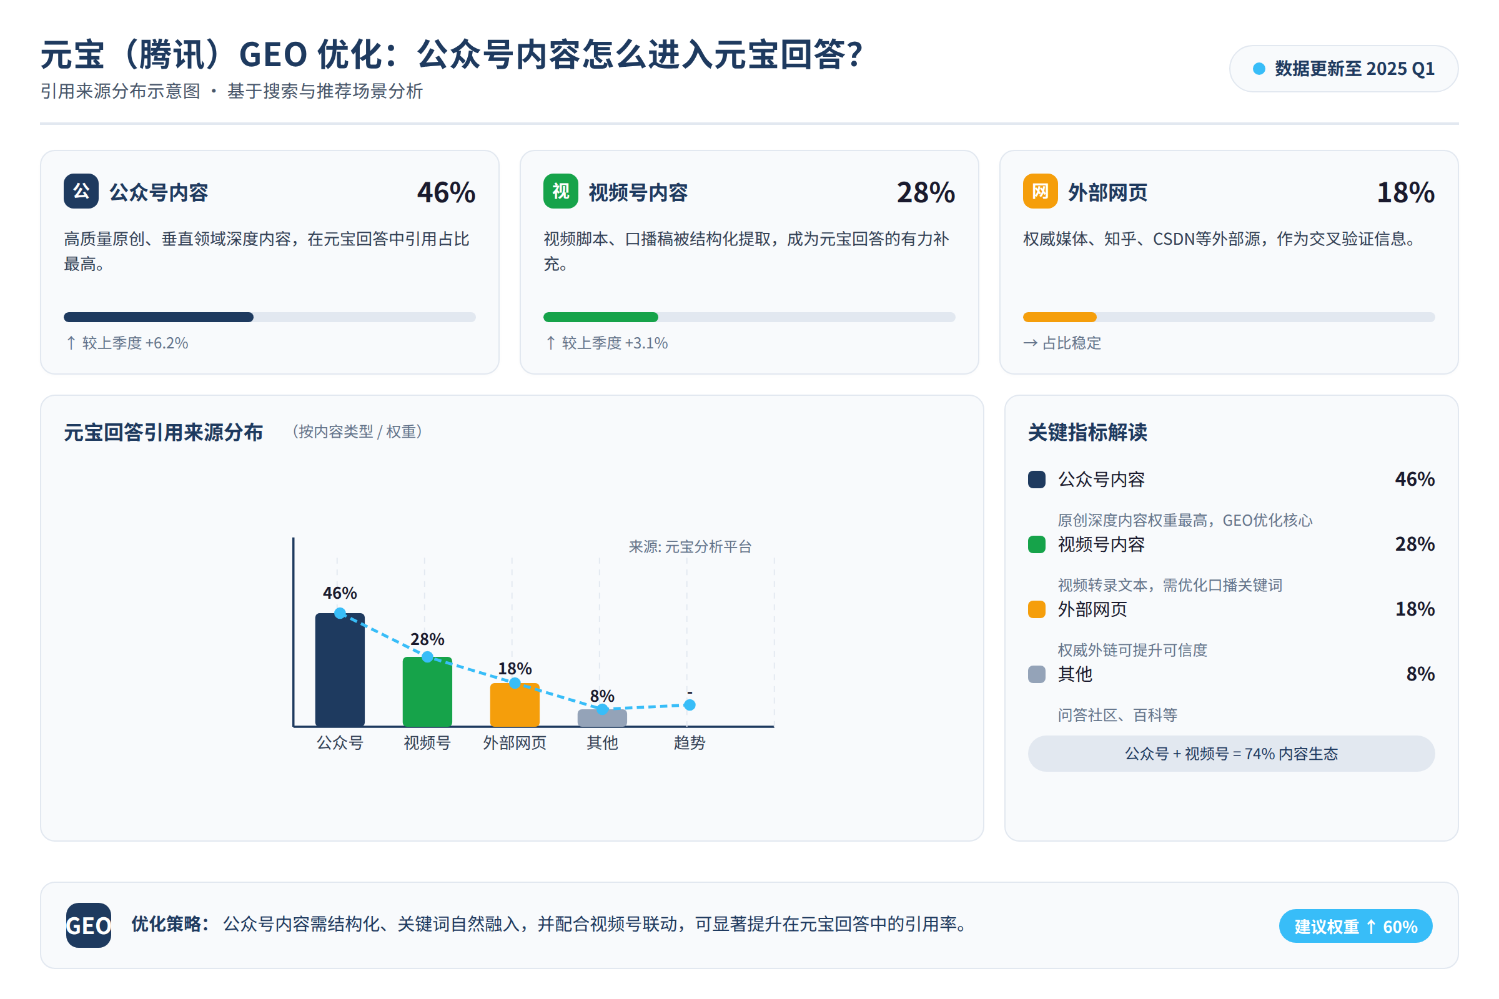Click the 元宝回答引用来源分布 chart title
1499x999 pixels.
click(163, 433)
